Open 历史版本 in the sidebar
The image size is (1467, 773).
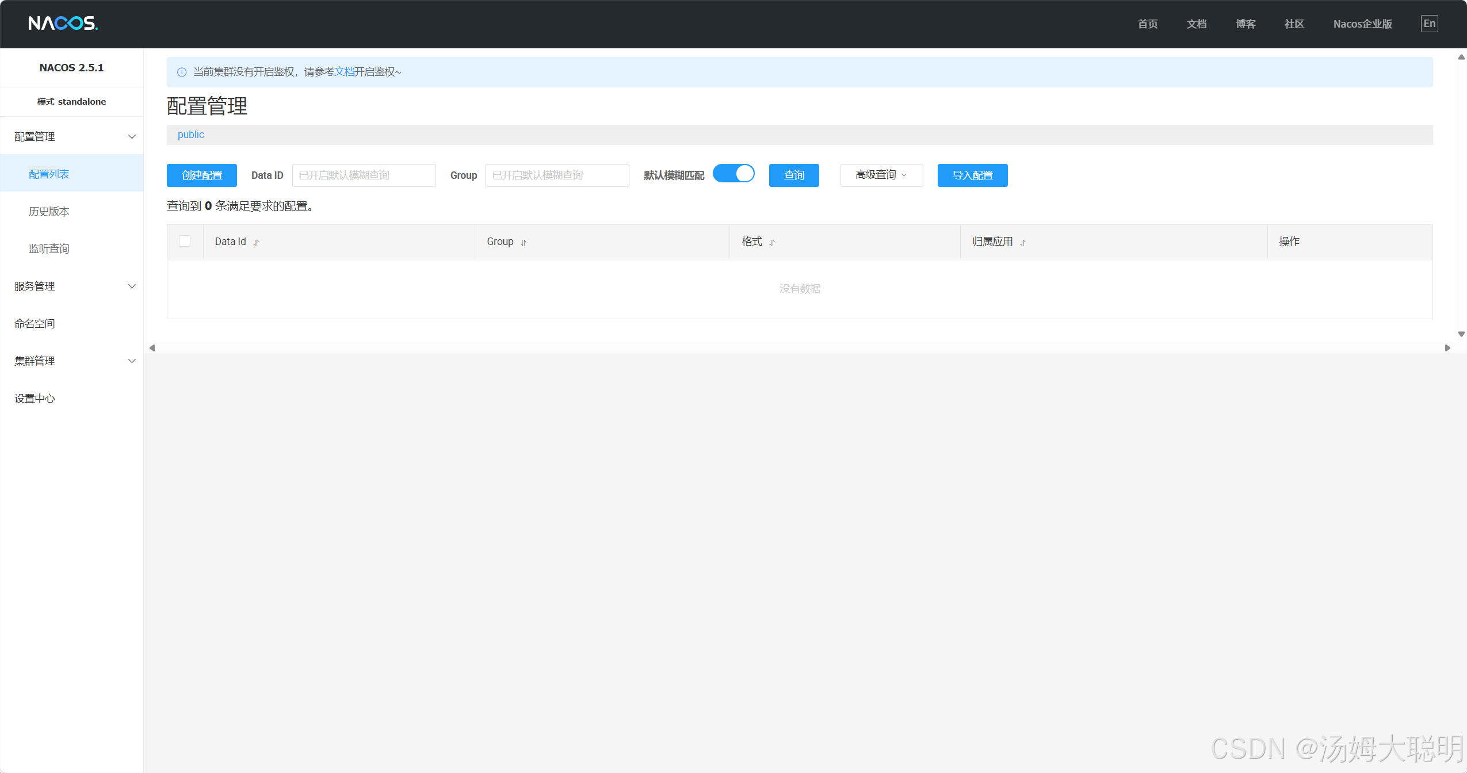[49, 211]
